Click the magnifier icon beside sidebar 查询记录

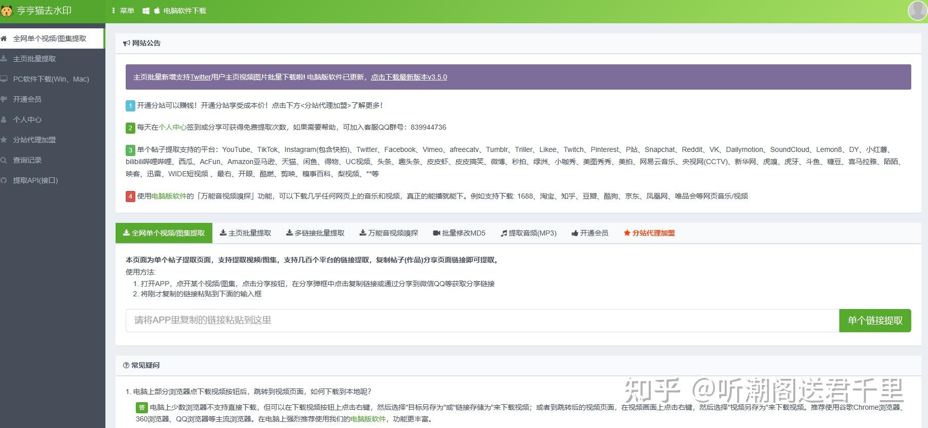coord(4,160)
